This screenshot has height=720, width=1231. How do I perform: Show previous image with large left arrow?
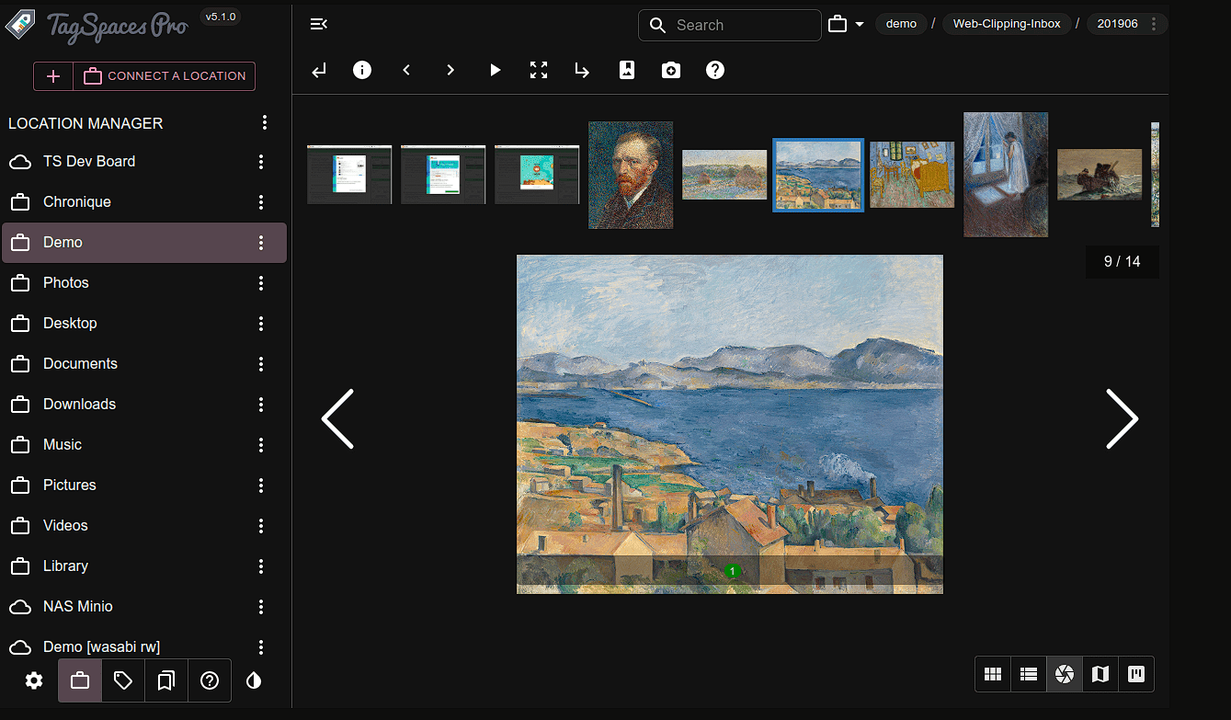tap(337, 419)
